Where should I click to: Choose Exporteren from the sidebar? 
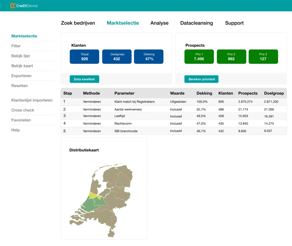21,76
